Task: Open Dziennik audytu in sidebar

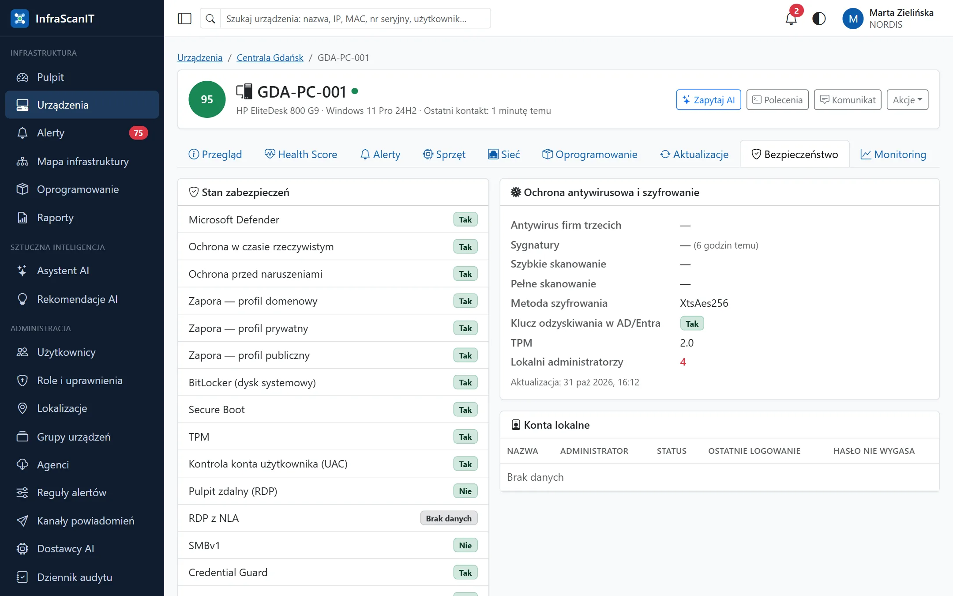Action: tap(82, 577)
